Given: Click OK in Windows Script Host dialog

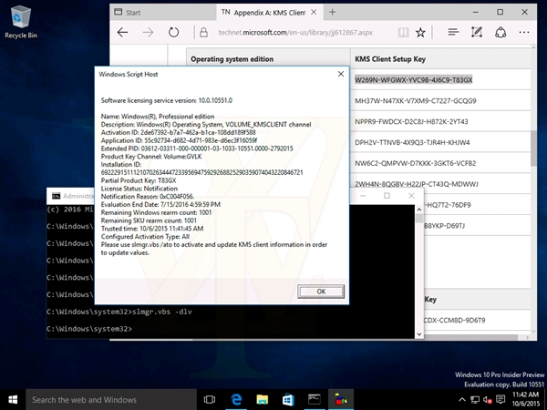Looking at the screenshot, I should point(321,291).
